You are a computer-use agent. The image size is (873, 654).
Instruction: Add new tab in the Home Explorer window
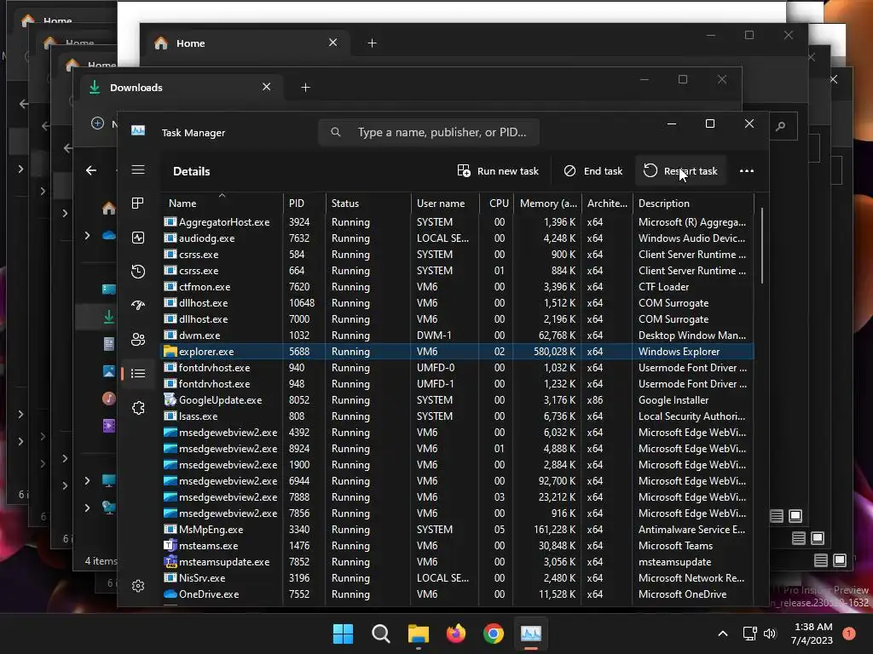pyautogui.click(x=372, y=43)
